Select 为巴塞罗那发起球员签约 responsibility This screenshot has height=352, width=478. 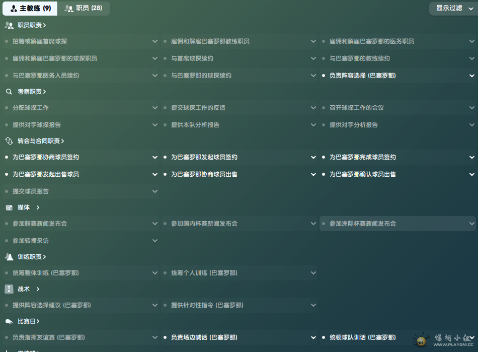[x=240, y=157]
